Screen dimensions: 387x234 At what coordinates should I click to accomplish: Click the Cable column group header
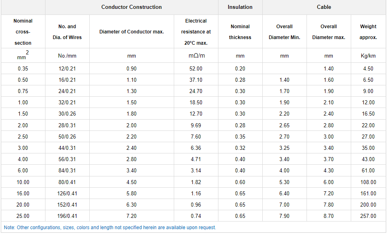[x=324, y=7]
